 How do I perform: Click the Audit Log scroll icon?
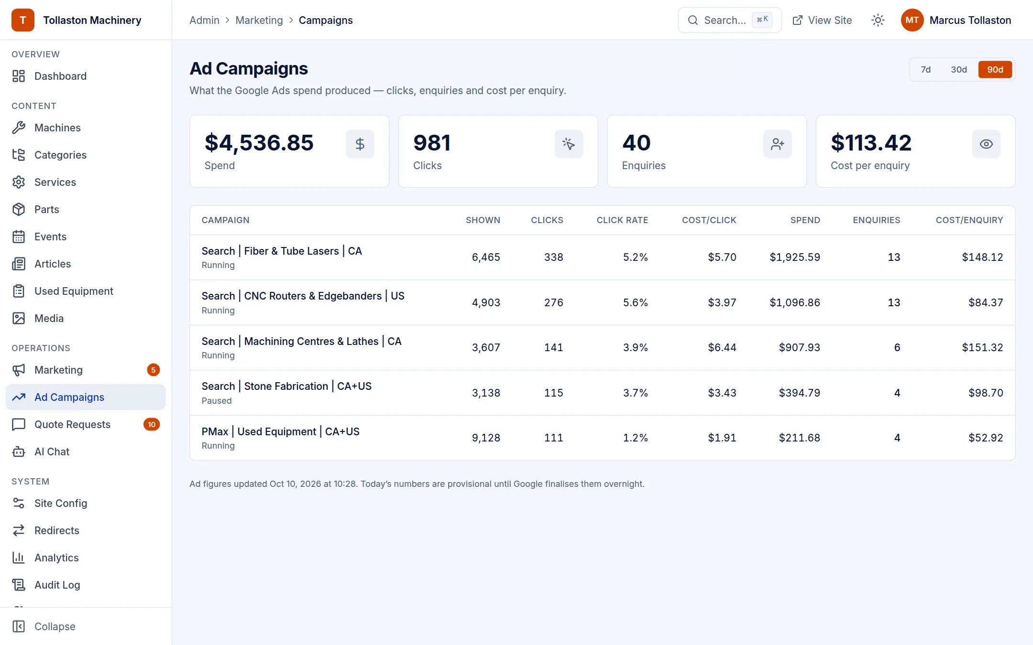[x=19, y=585]
